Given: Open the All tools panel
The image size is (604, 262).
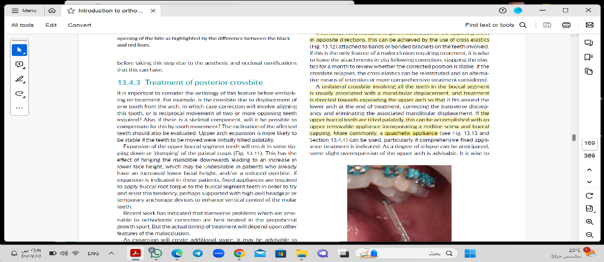Looking at the screenshot, I should (x=22, y=25).
